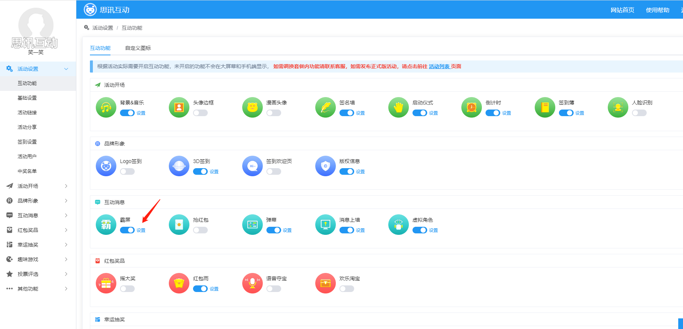
Task: Click the 虚拟角色 robot icon
Action: [398, 225]
